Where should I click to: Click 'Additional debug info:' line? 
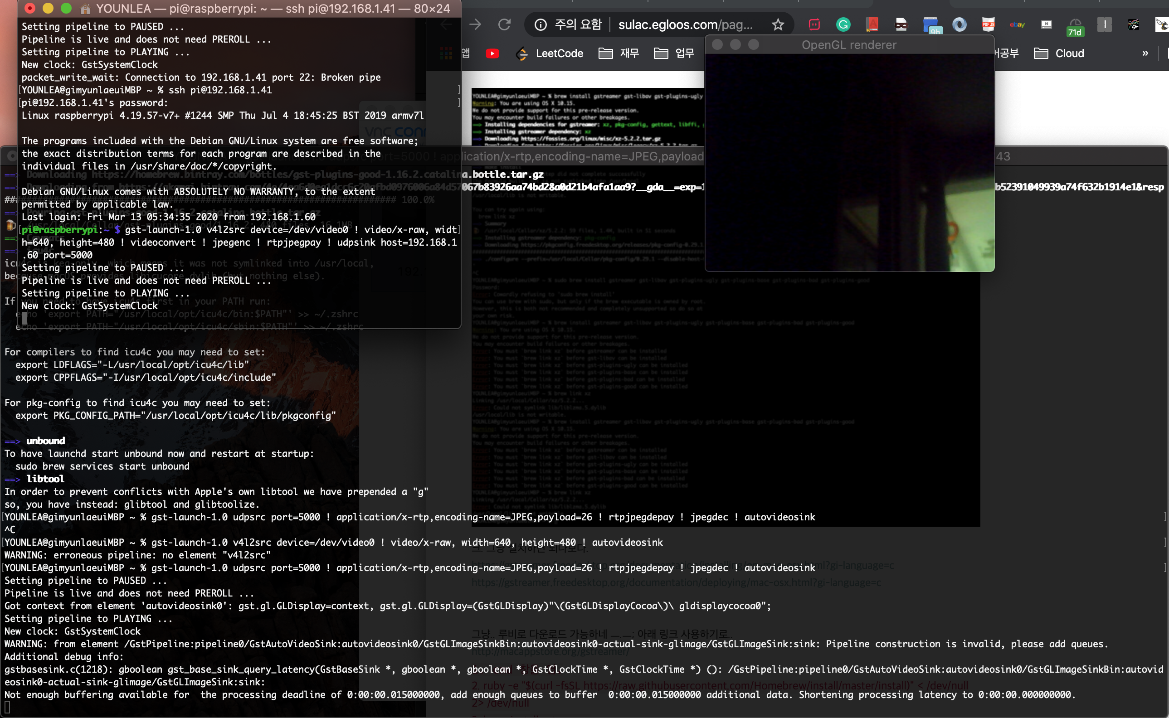63,657
